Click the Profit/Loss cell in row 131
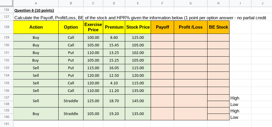 coord(191,53)
